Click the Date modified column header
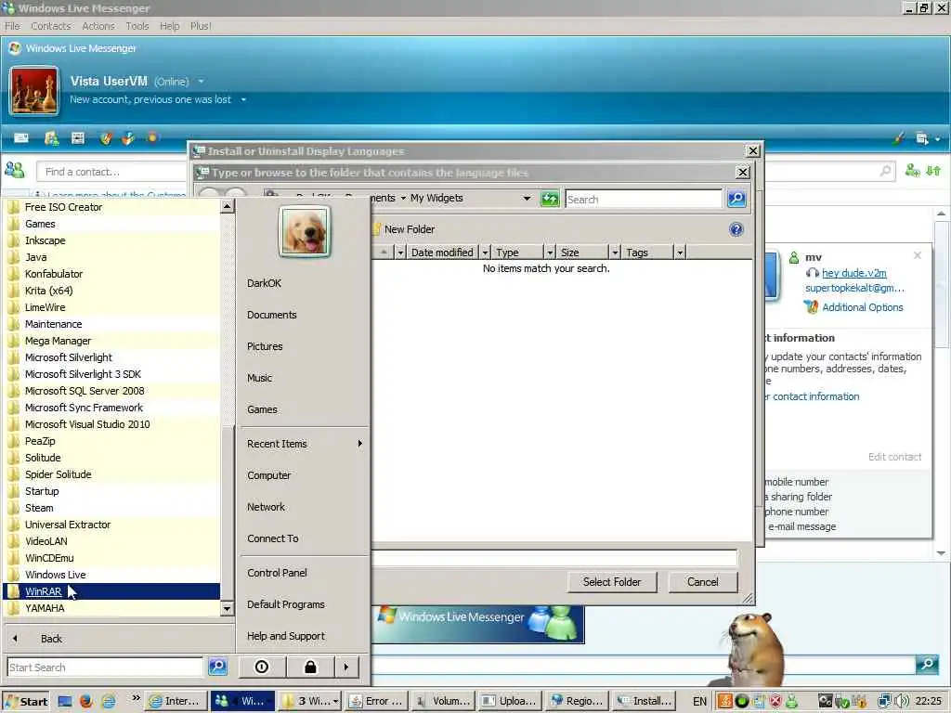 [442, 253]
